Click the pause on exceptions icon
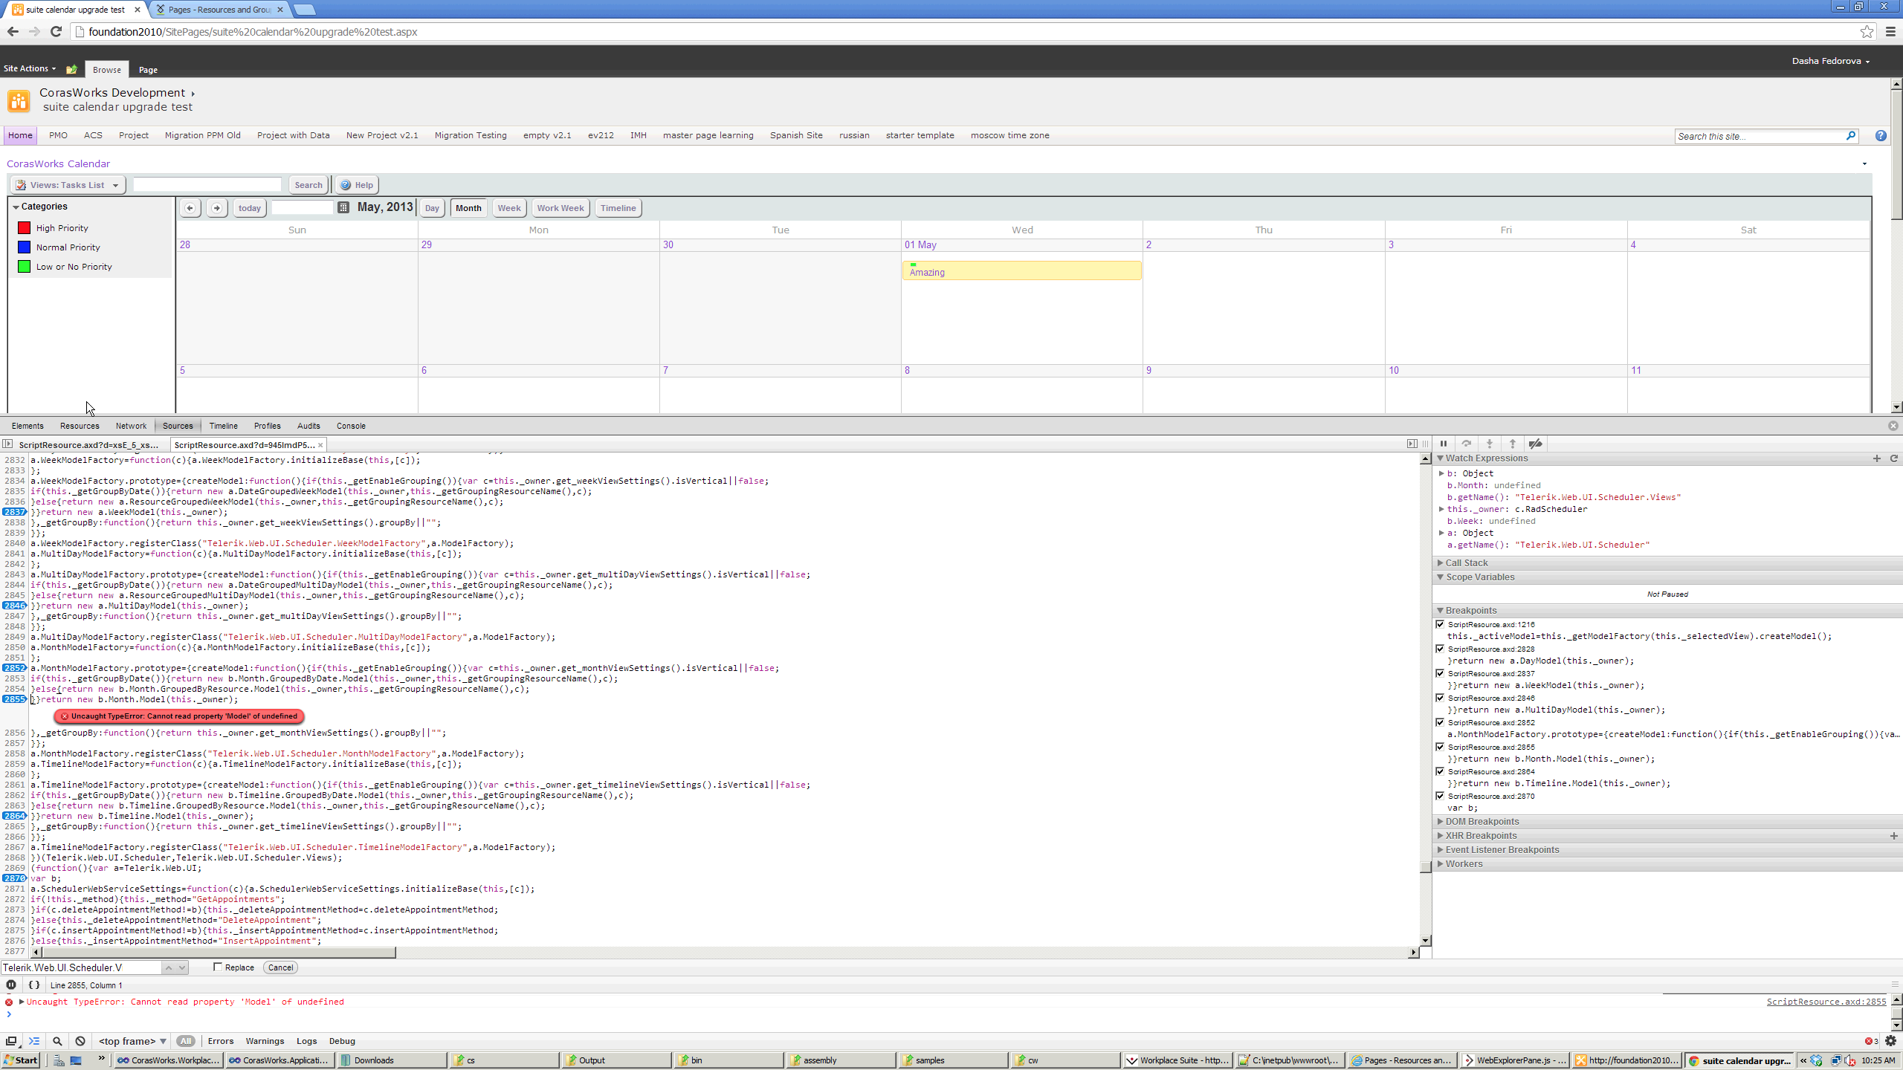The height and width of the screenshot is (1070, 1903). pos(11,985)
